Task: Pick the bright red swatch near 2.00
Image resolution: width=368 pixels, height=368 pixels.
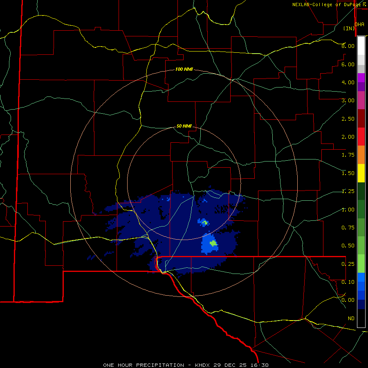Action: (x=361, y=137)
